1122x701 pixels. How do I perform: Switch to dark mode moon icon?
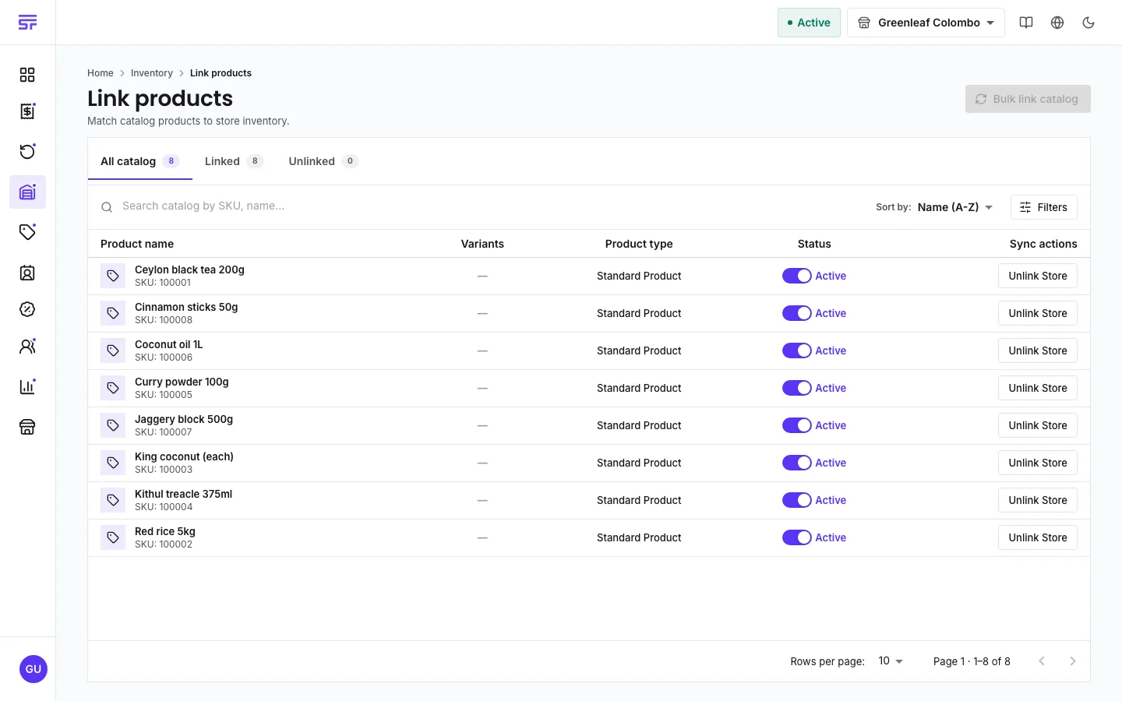pyautogui.click(x=1088, y=23)
